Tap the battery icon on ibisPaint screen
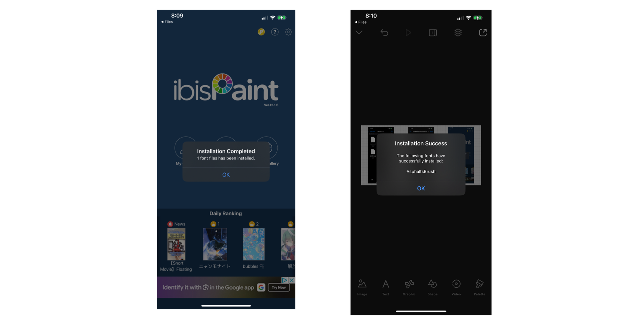This screenshot has width=638, height=319. coord(282,18)
